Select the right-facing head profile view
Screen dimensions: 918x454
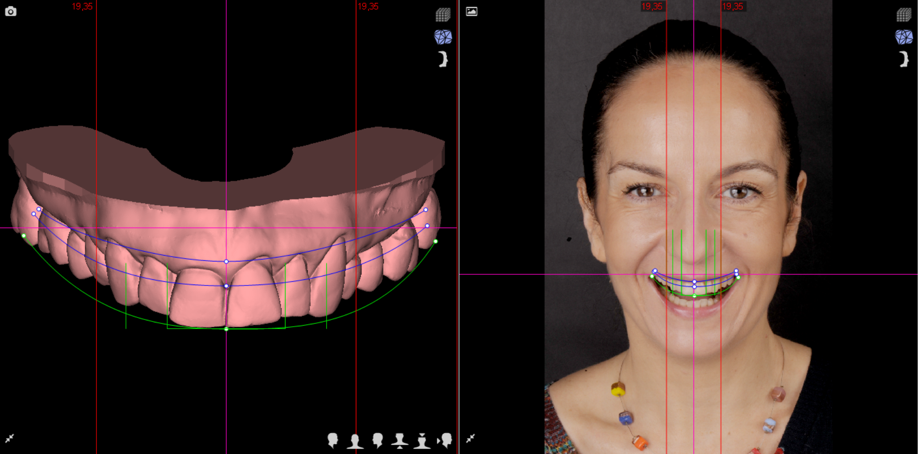click(x=332, y=440)
